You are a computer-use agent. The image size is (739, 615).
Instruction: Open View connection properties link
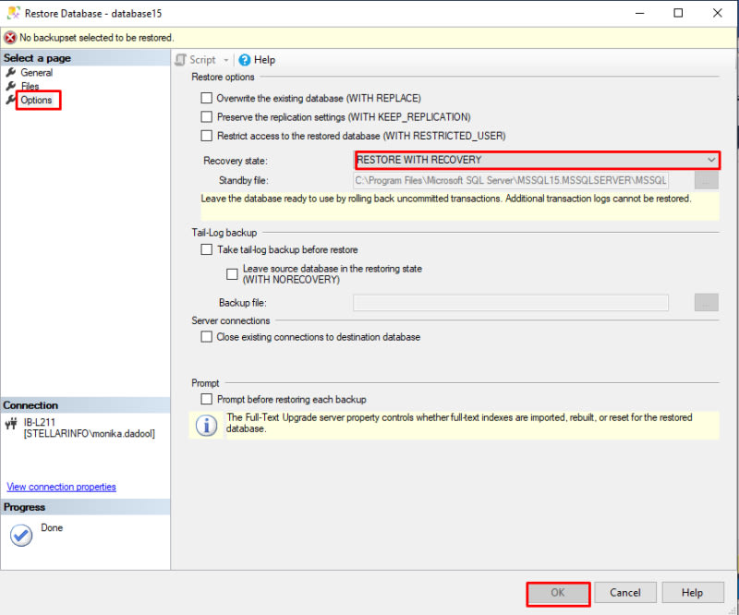coord(61,487)
